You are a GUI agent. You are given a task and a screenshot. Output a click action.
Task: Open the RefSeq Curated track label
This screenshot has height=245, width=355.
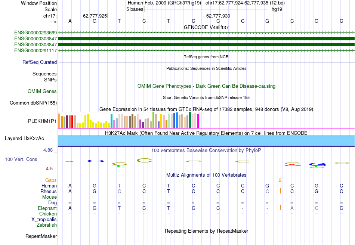40,62
